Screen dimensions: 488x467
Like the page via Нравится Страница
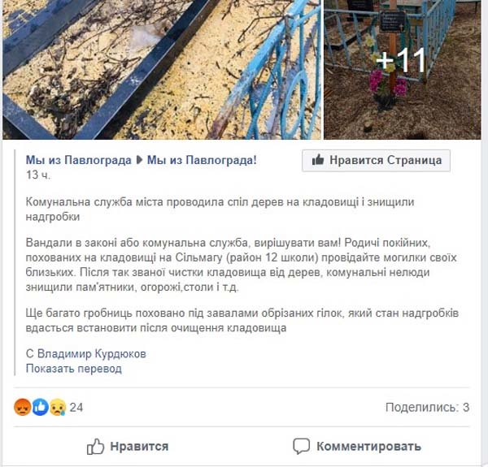(x=376, y=160)
